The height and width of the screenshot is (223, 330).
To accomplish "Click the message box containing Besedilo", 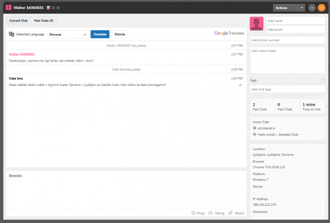I will [x=126, y=190].
